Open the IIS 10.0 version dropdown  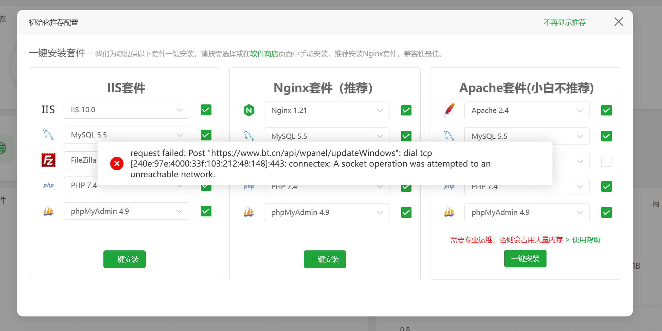point(127,110)
